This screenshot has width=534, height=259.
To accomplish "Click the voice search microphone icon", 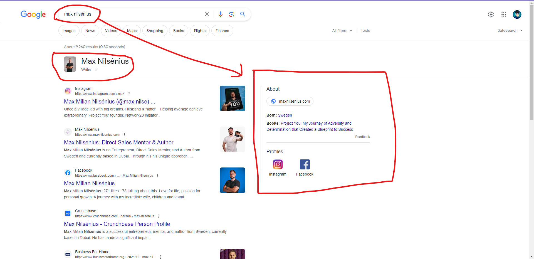I will point(221,14).
